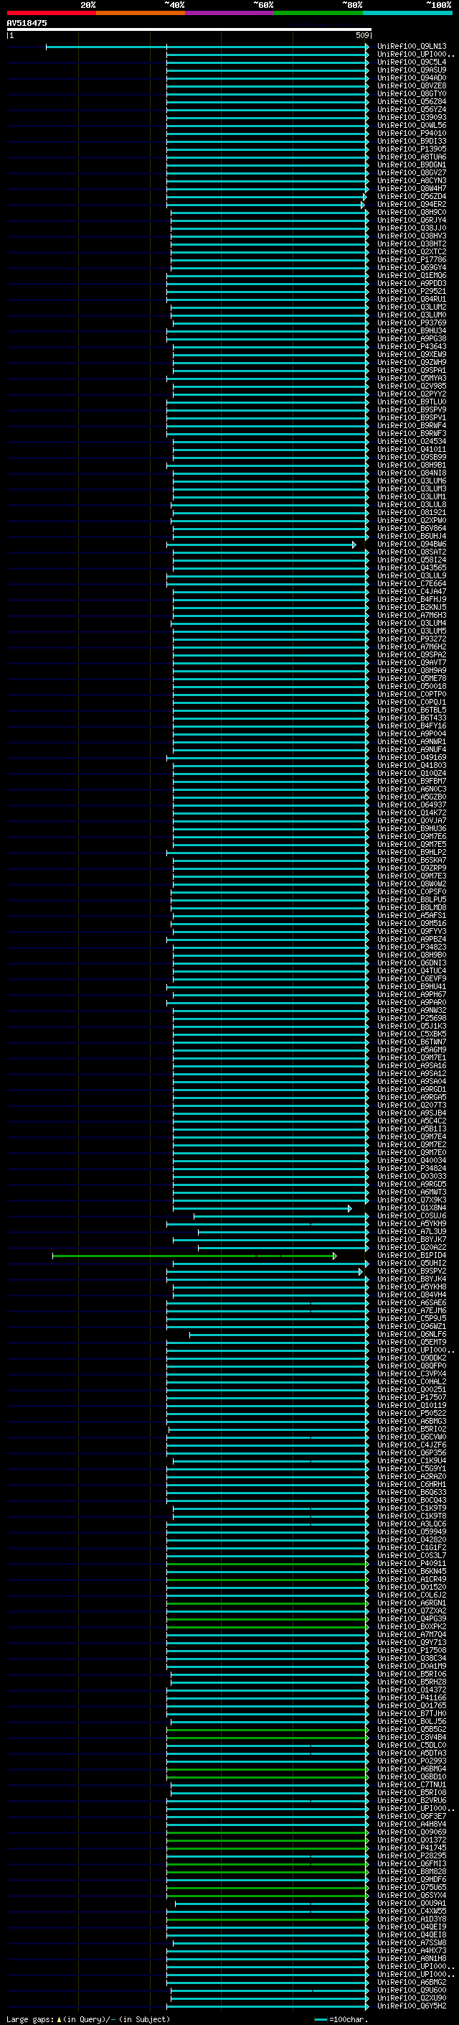The image size is (459, 2025).
Task: Click the arrowhead ending the Q56ZD4 alignment
Action: click(x=365, y=197)
